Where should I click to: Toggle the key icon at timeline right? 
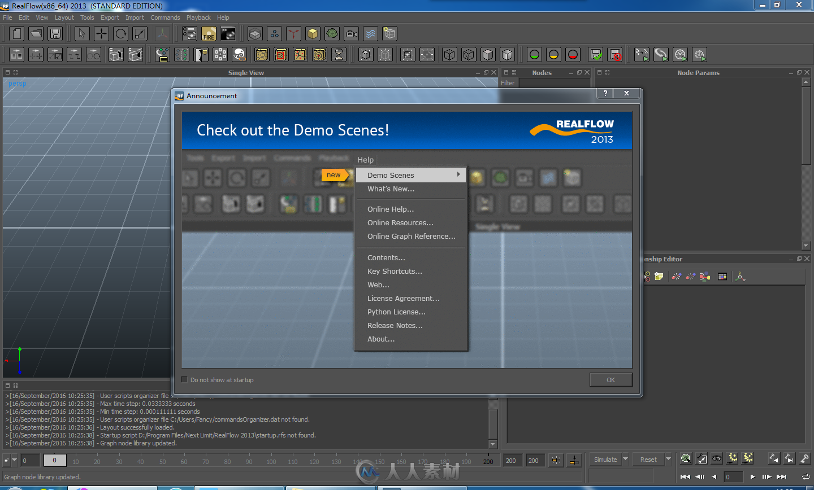[804, 459]
